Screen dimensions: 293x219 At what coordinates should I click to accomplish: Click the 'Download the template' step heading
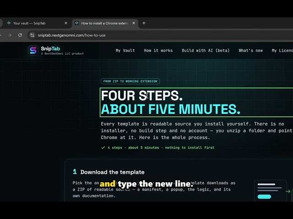pos(112,172)
